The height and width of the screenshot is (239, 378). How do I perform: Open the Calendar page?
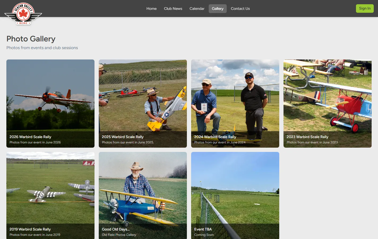click(x=197, y=8)
